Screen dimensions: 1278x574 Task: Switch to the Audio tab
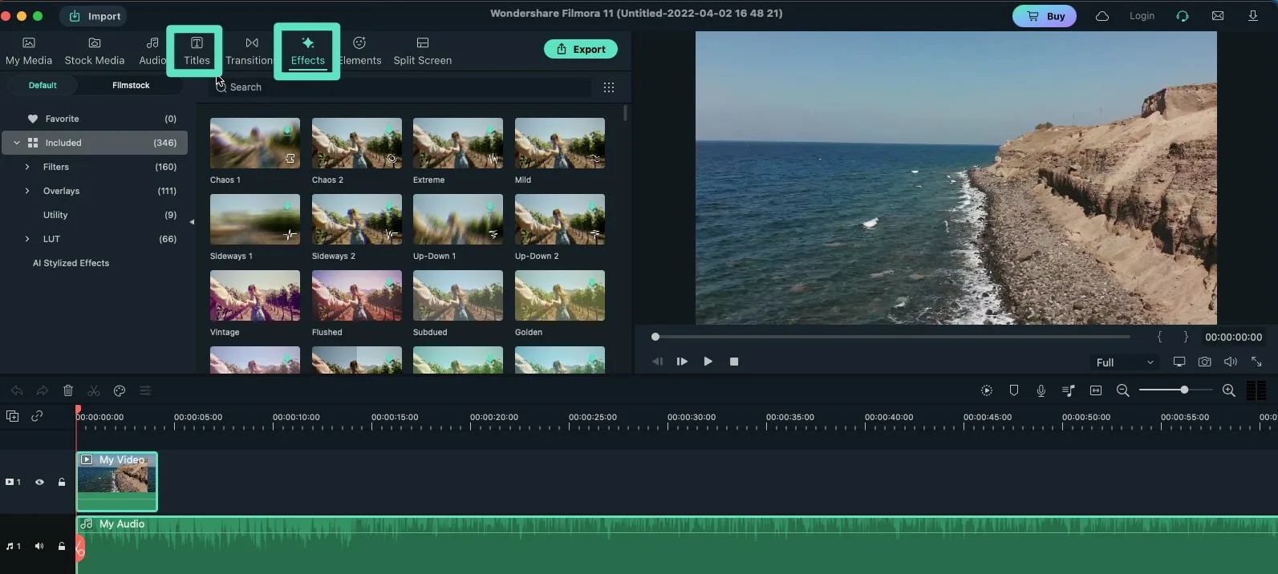[x=152, y=51]
